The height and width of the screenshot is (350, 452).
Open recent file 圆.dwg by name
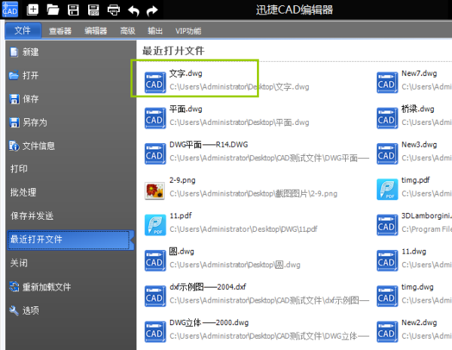pos(182,251)
